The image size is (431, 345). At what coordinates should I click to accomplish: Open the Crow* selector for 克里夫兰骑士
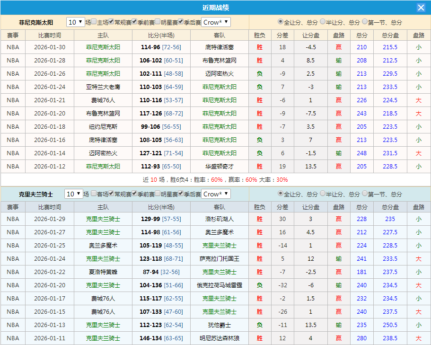point(213,195)
